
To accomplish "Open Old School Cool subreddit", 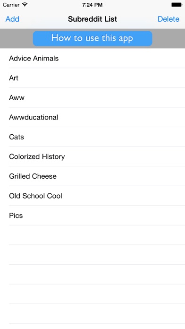I will pos(92,196).
